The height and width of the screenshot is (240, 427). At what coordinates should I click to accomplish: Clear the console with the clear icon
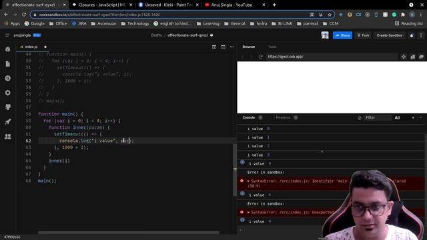(x=360, y=118)
